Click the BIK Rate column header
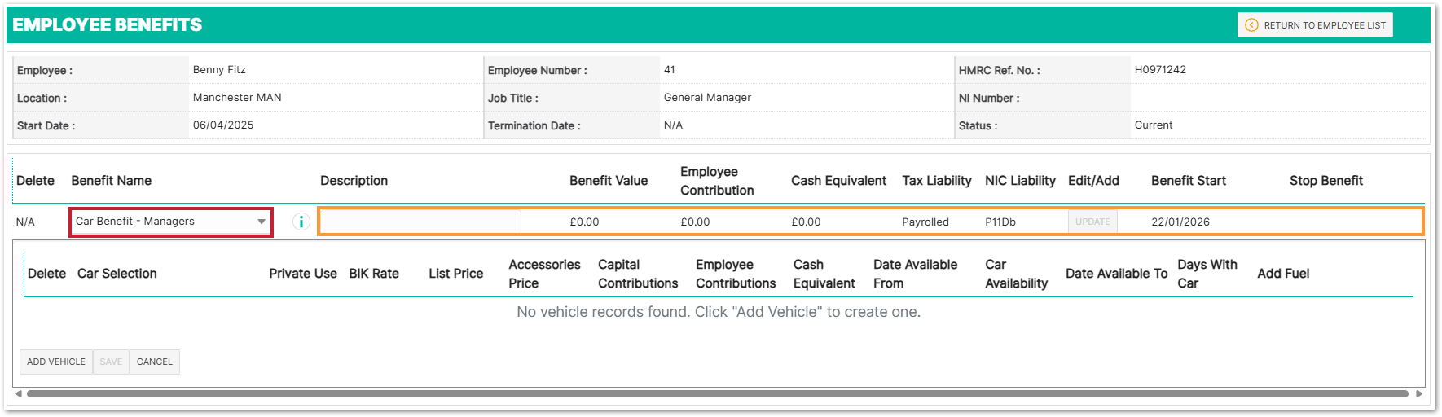Viewport: 1442px width, 417px height. coord(374,274)
